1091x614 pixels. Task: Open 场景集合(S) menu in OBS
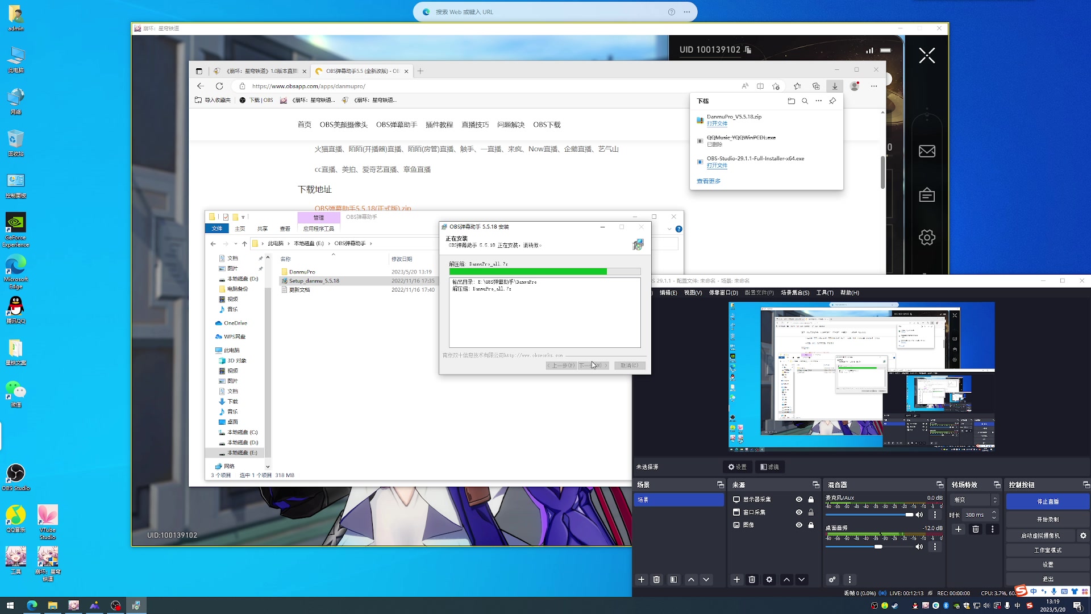pos(795,293)
